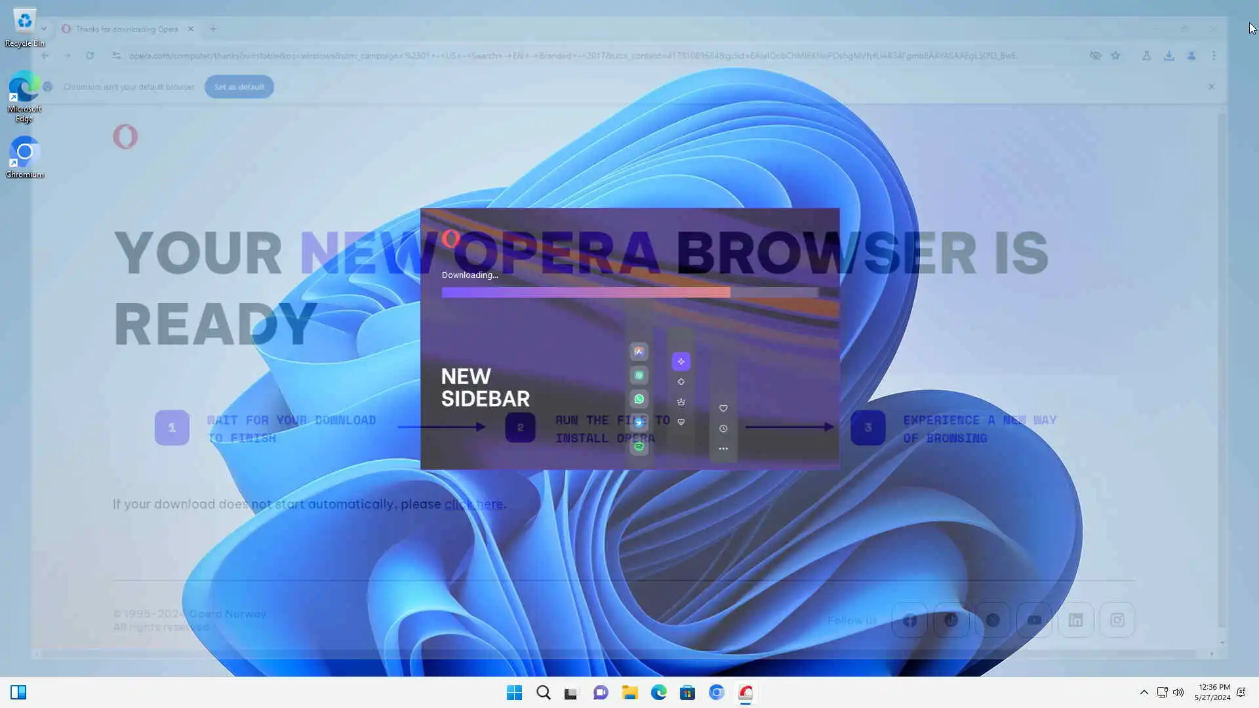The height and width of the screenshot is (708, 1259).
Task: Click the "click here" download link
Action: pos(473,504)
